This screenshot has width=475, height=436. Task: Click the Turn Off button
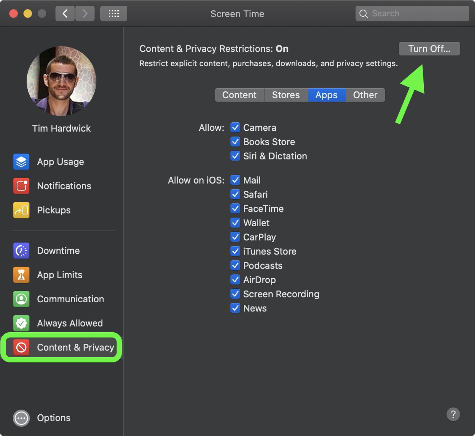click(429, 48)
